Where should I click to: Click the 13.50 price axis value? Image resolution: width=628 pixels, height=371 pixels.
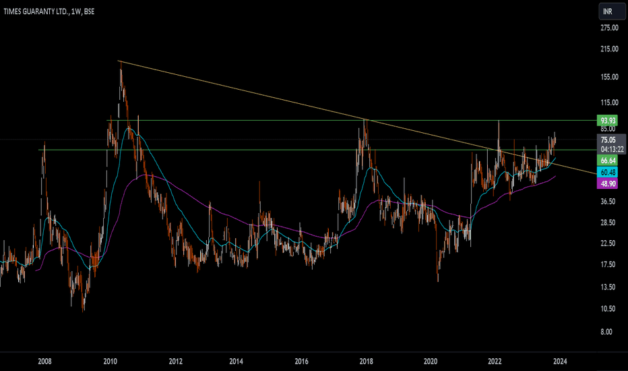pyautogui.click(x=608, y=287)
